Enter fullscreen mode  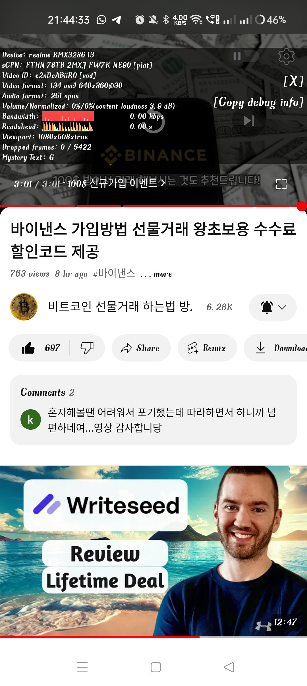(x=281, y=184)
